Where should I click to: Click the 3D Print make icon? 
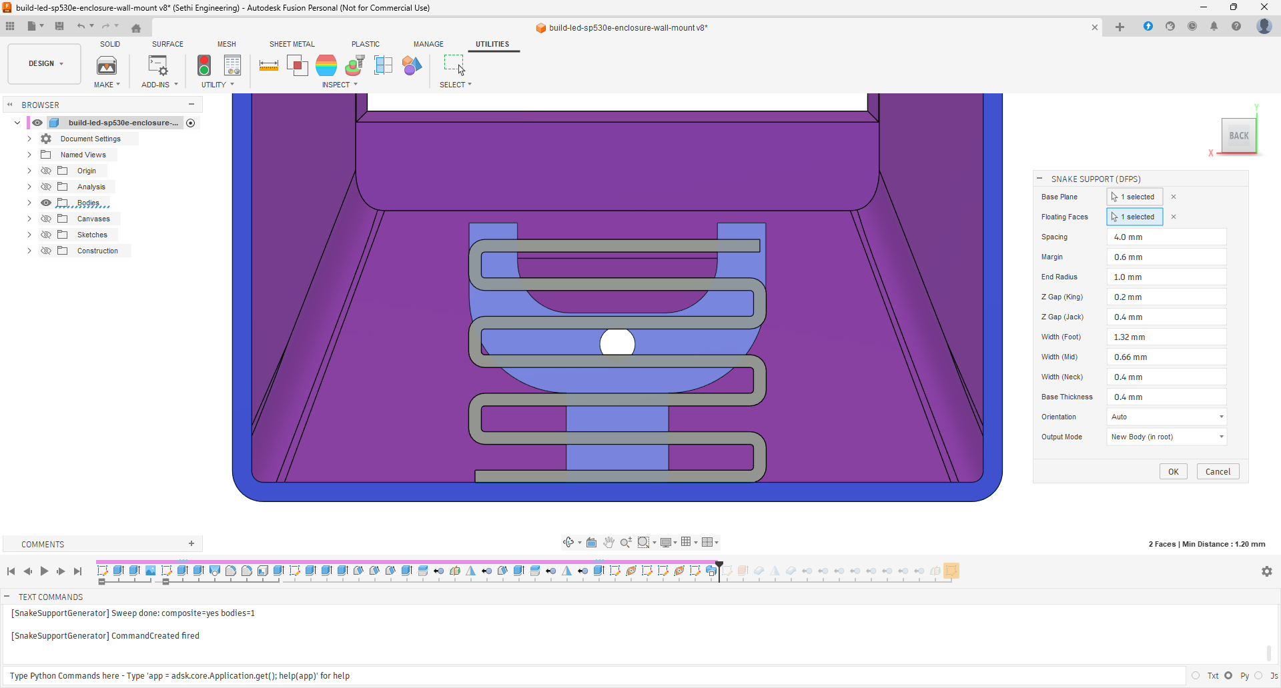107,65
